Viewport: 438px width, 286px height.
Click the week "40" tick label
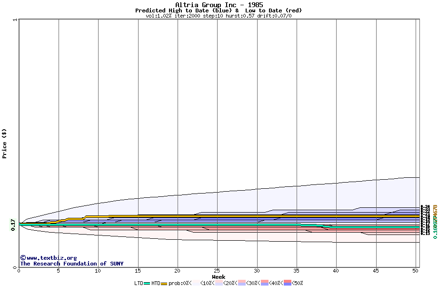pyautogui.click(x=336, y=271)
